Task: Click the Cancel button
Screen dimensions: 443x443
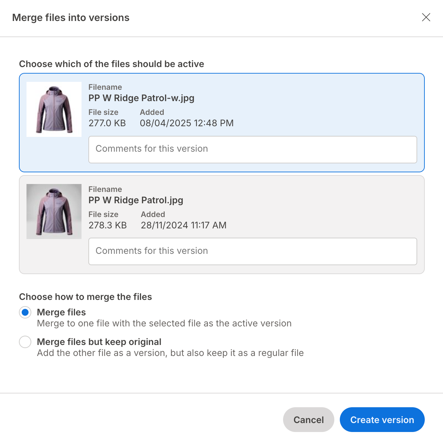Action: pyautogui.click(x=308, y=420)
